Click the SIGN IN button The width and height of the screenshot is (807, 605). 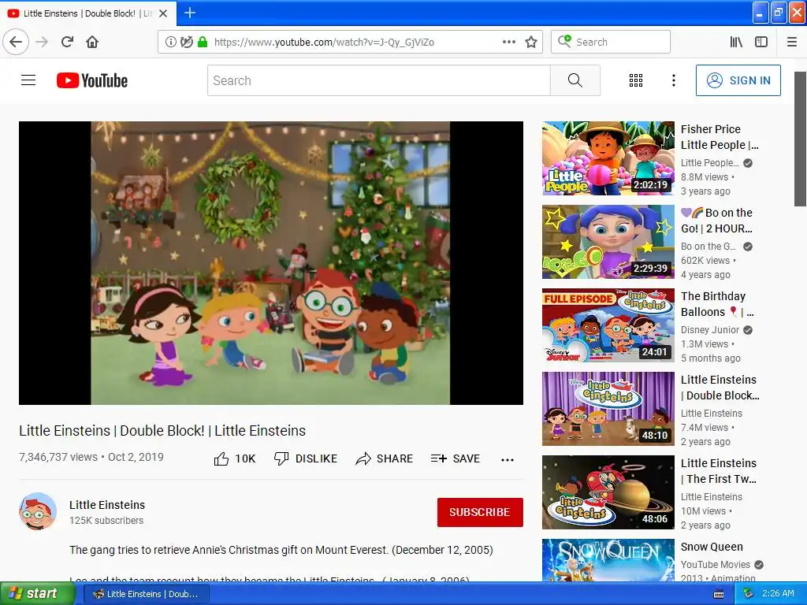tap(738, 80)
